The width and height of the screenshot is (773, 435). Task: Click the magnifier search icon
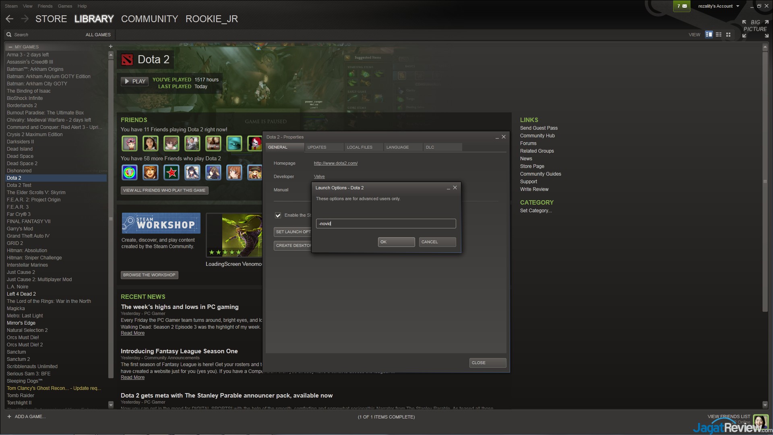9,35
